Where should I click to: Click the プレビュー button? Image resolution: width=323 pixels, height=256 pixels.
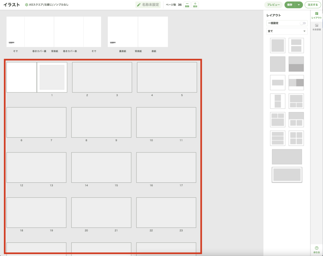[x=273, y=5]
